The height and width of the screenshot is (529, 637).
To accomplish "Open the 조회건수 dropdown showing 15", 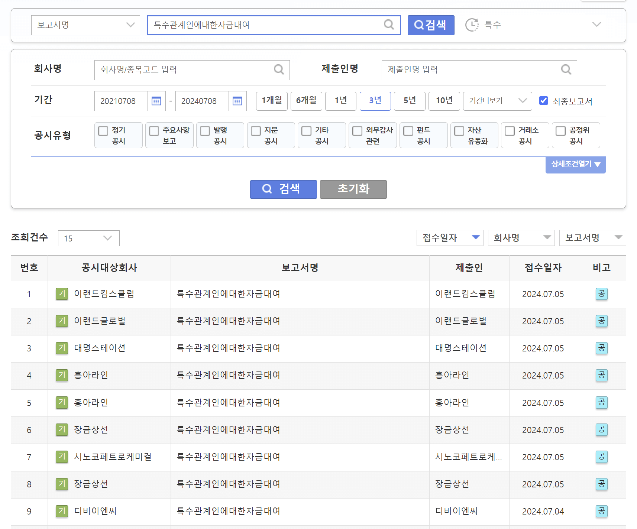I will 88,238.
